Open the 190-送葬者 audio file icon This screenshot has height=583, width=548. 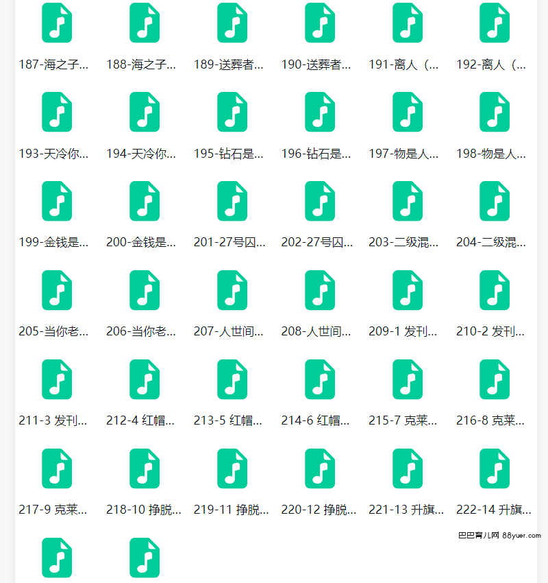[x=320, y=23]
